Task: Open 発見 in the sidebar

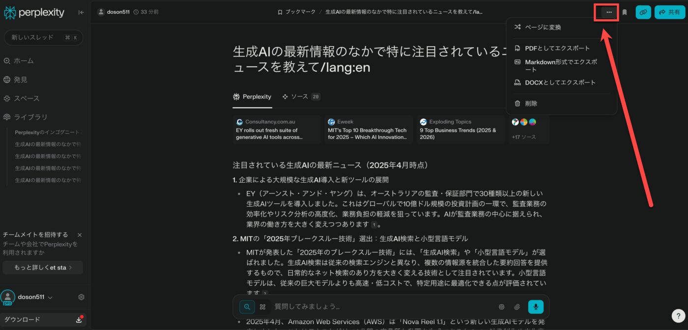Action: click(x=20, y=80)
